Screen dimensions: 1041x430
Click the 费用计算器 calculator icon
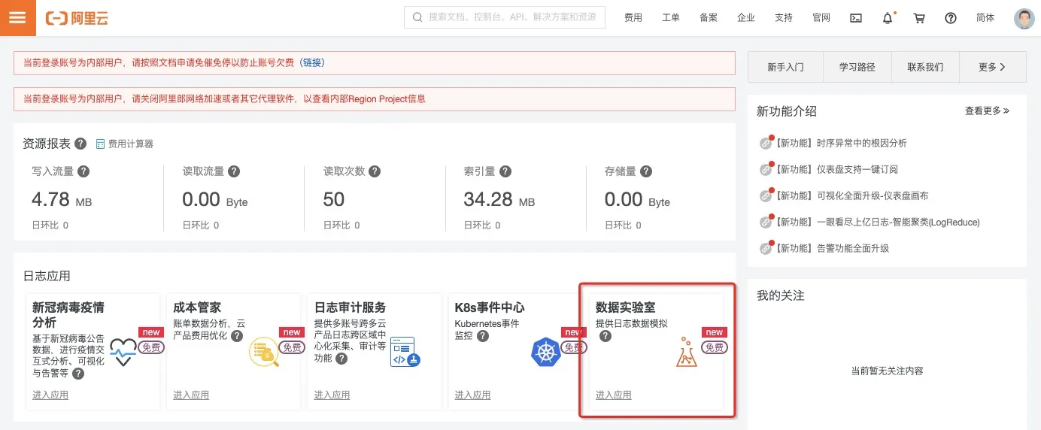click(100, 144)
